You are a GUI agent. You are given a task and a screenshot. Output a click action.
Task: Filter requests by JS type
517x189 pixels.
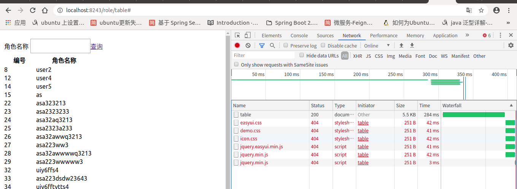[x=368, y=56]
